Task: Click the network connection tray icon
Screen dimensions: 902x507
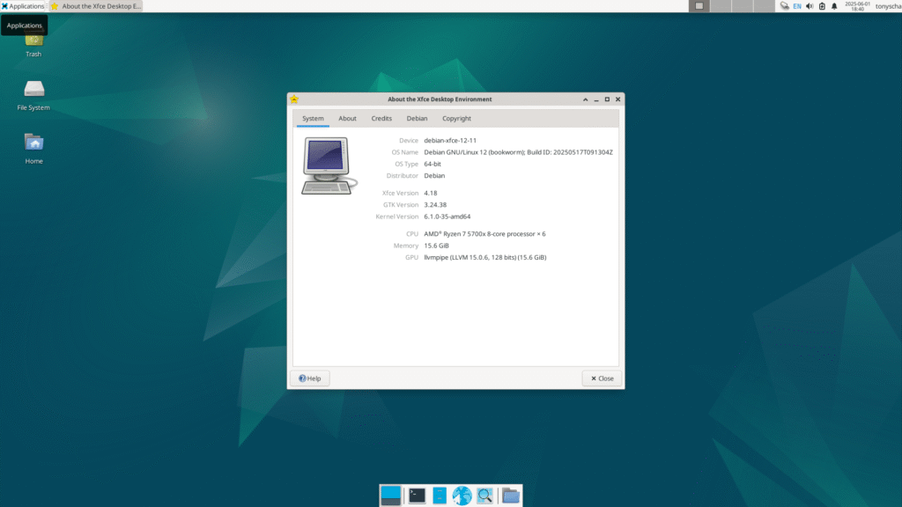Action: [785, 6]
